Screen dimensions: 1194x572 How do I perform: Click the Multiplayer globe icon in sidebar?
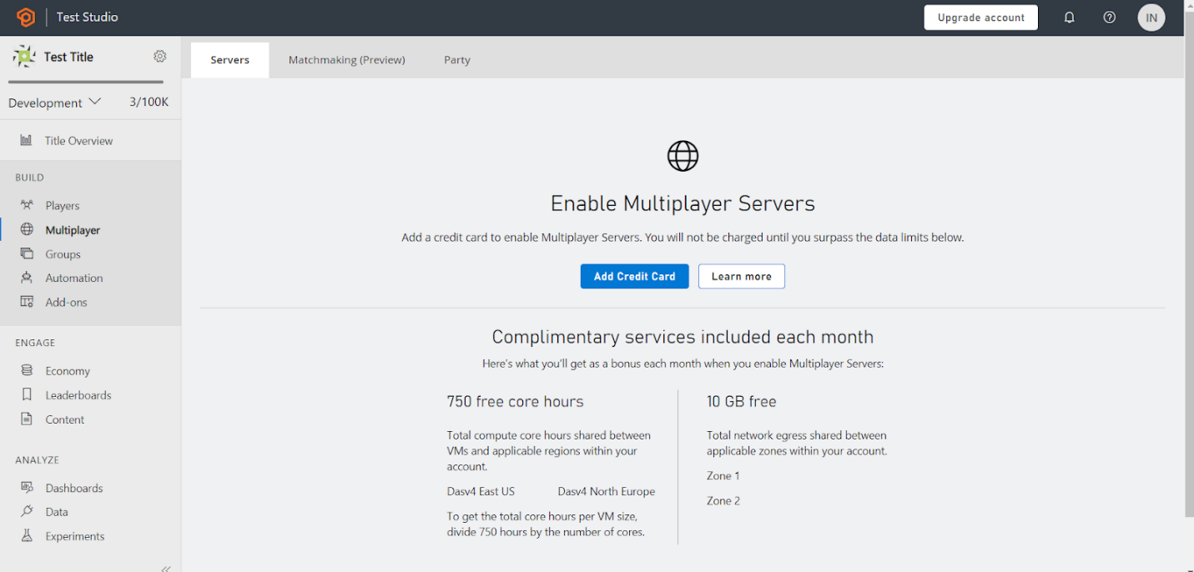click(27, 229)
